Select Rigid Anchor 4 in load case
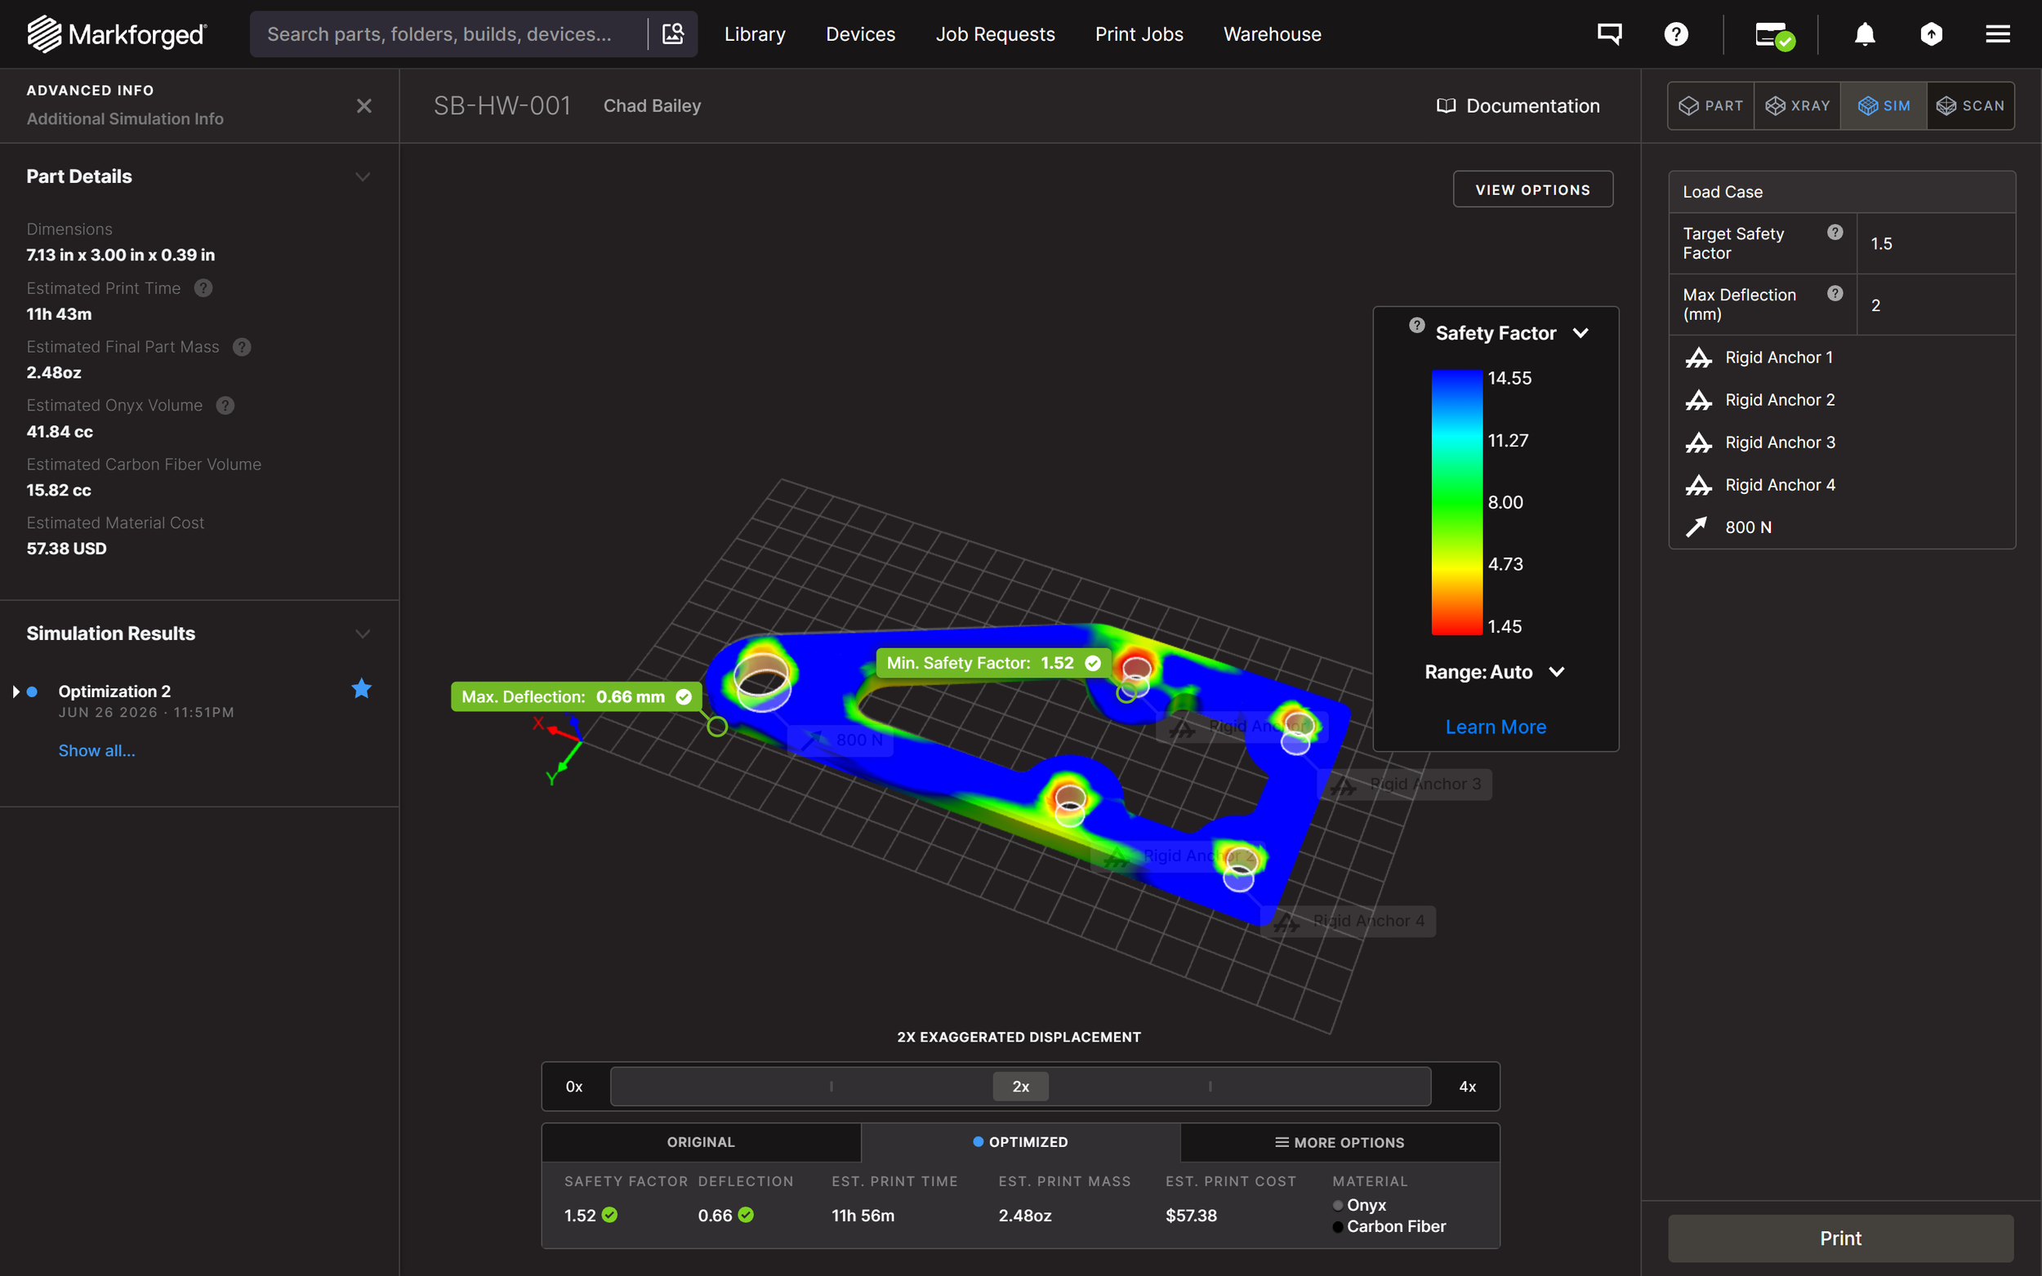This screenshot has height=1276, width=2042. 1842,485
